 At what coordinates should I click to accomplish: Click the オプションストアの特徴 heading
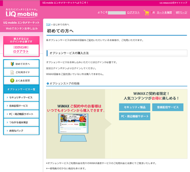pos(64,84)
